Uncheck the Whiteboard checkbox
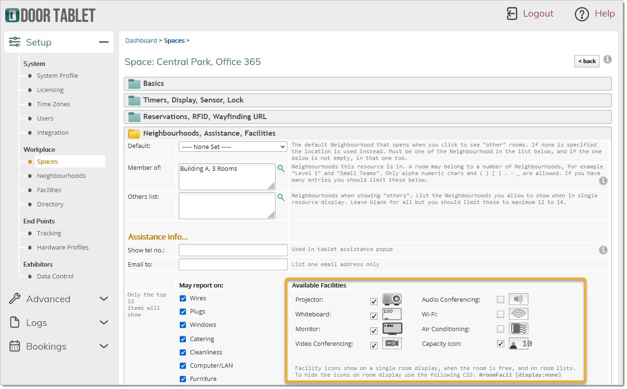 374,316
